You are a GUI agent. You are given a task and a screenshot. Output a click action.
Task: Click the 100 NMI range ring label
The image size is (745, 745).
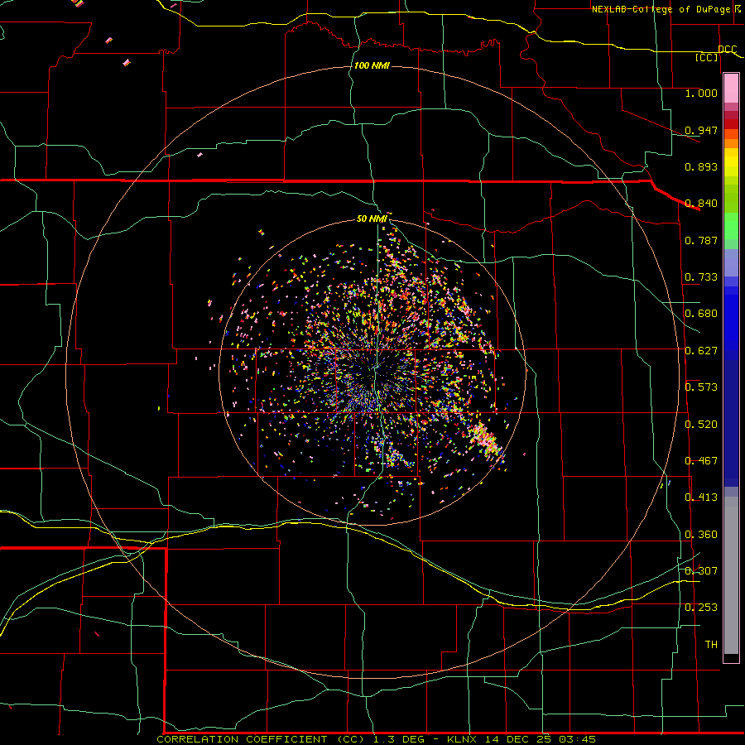coord(372,65)
